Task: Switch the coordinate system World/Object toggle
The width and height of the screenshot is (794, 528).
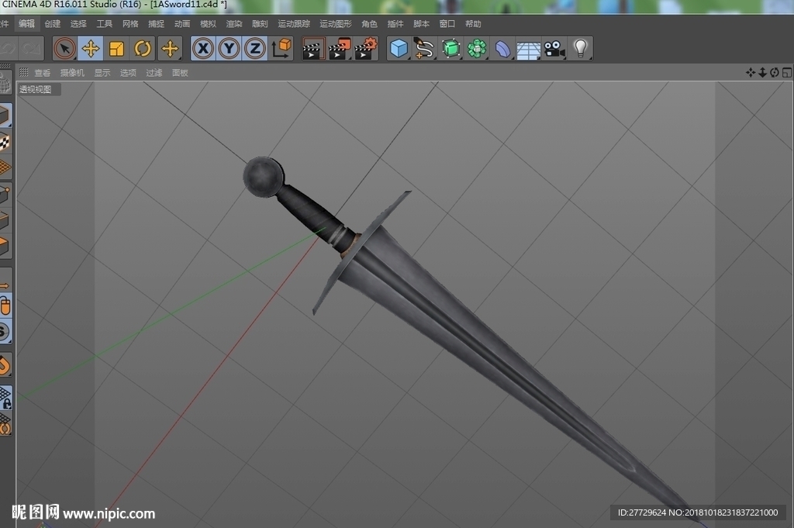Action: click(x=281, y=49)
